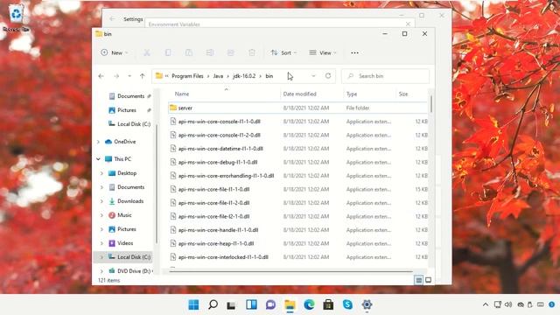Screen dimensions: 560x315
Task: Open taskbar Search
Action: [213, 304]
